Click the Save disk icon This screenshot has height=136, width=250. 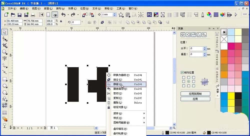coord(19,15)
